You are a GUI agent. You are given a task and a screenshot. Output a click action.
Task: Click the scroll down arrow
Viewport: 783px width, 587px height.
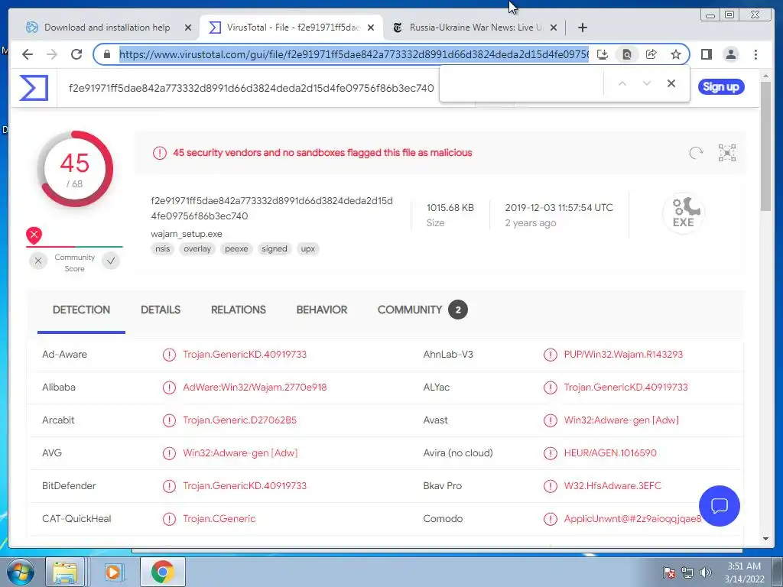(765, 539)
